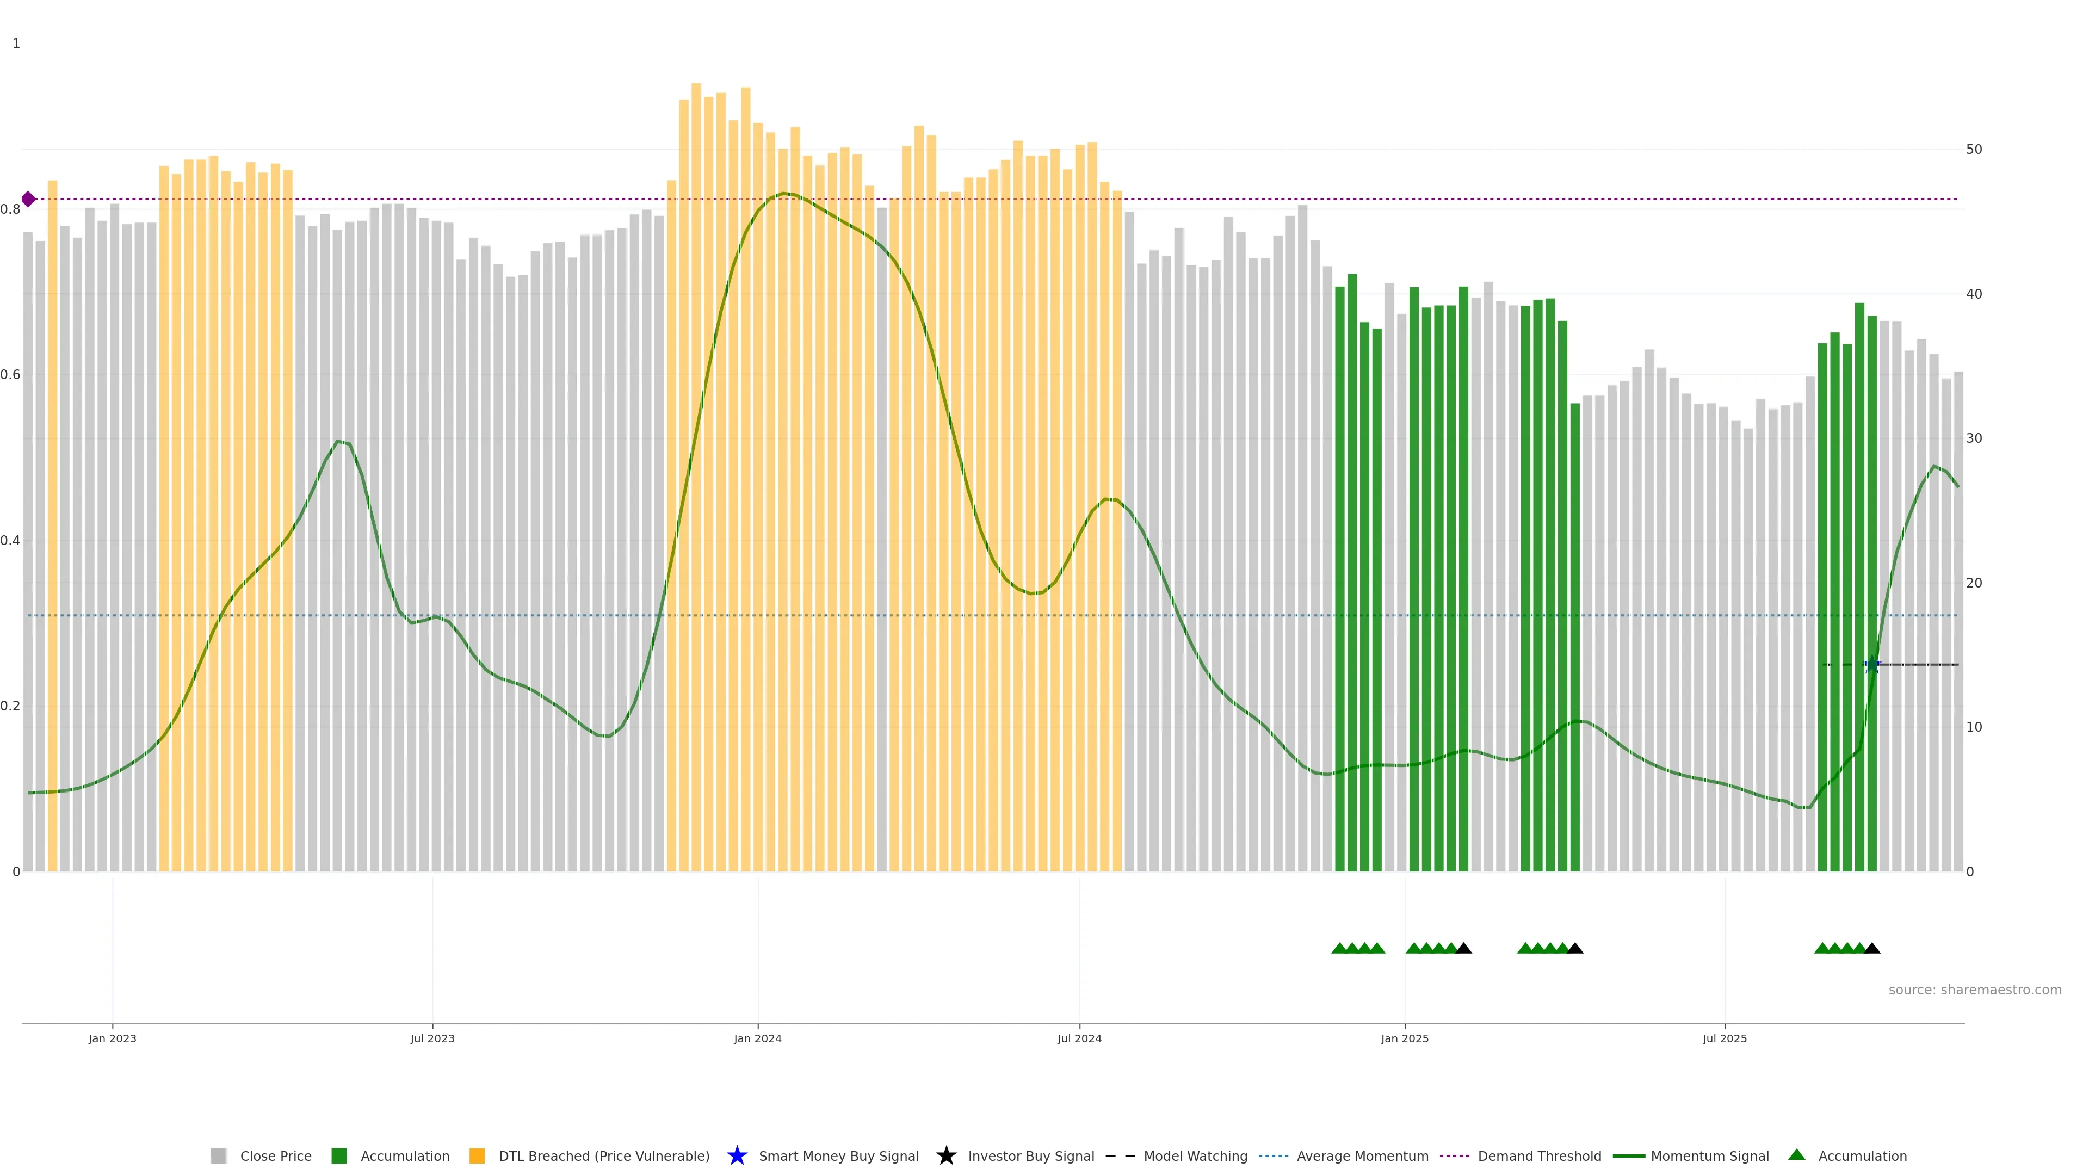Toggle Close Price series in legend
Viewport: 2089px width, 1175px height.
point(276,1157)
